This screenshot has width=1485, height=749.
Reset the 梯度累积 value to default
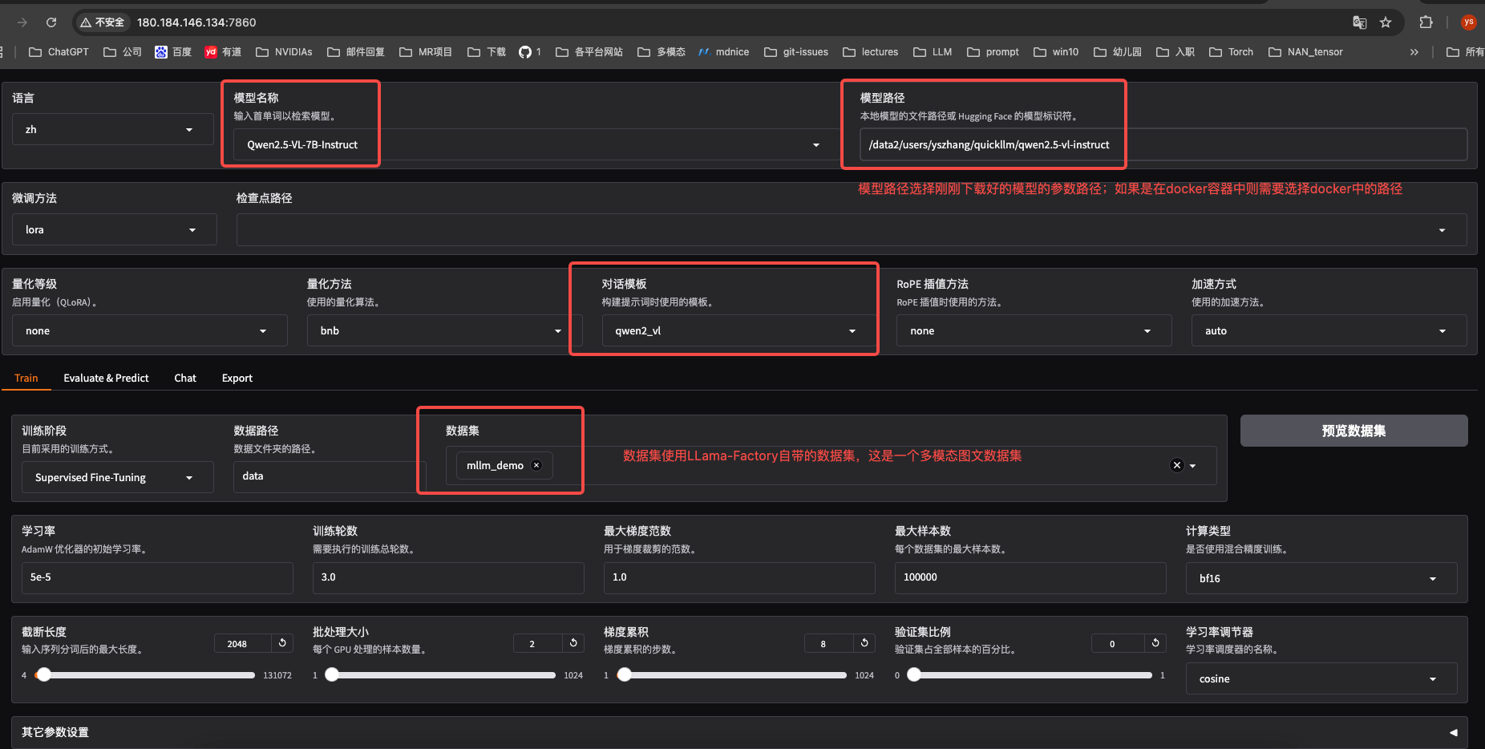pyautogui.click(x=864, y=643)
